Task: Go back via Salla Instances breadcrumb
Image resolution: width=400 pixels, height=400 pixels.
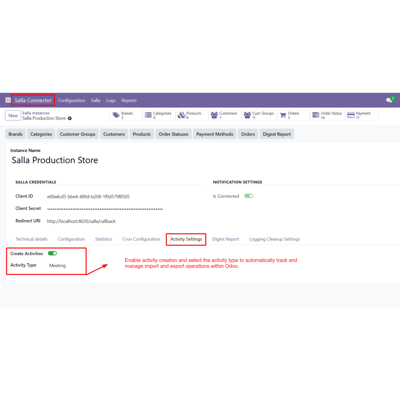Action: click(36, 113)
